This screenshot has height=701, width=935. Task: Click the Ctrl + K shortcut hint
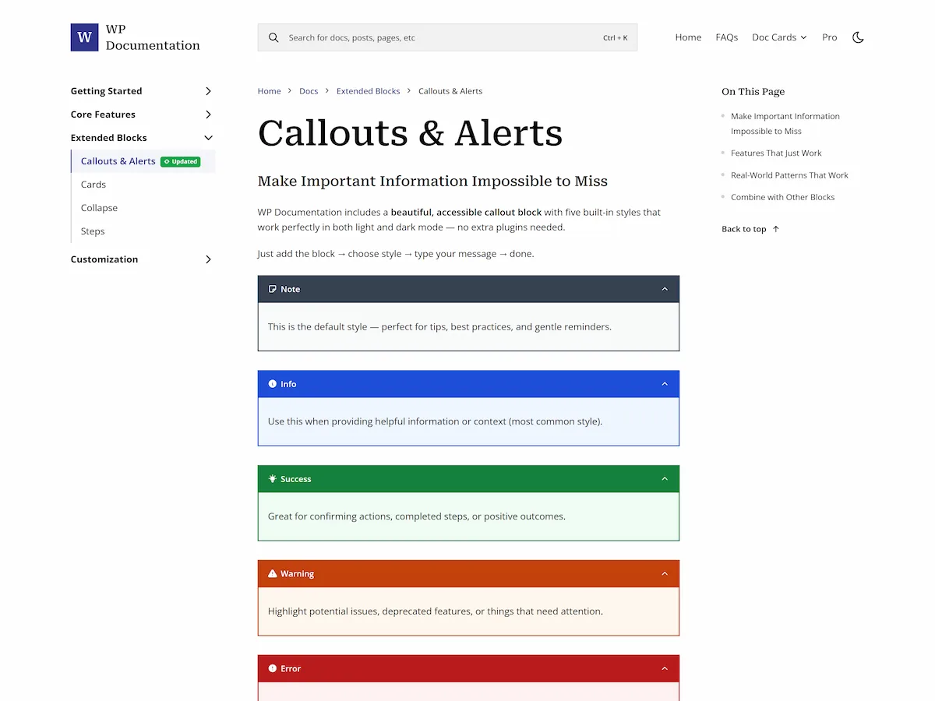click(615, 37)
